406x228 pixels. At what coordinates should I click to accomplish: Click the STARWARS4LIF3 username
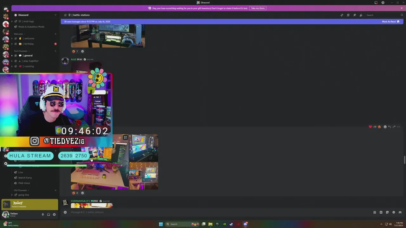[80, 201]
